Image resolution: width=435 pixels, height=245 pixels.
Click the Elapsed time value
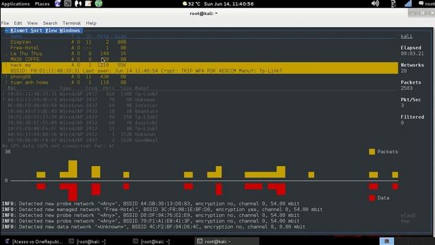[x=412, y=54]
